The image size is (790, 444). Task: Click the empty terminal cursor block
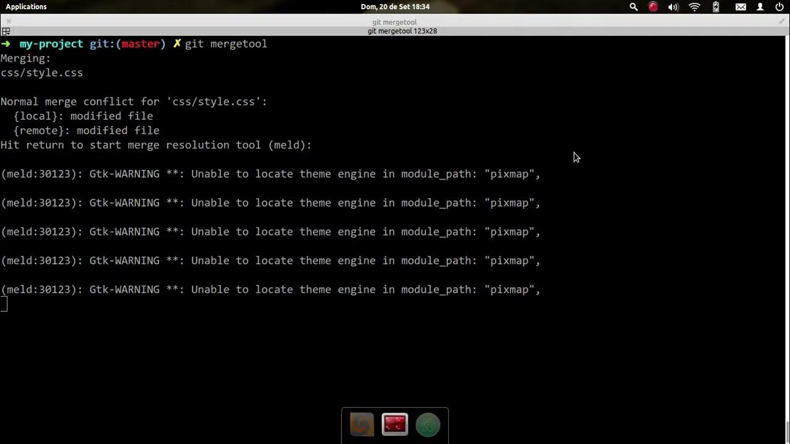point(4,303)
